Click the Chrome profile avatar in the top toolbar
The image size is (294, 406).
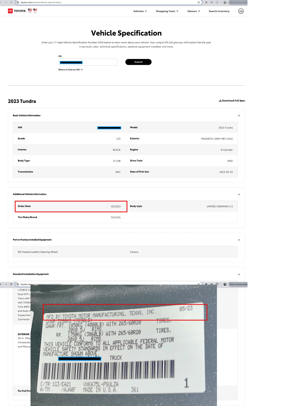click(x=225, y=2)
